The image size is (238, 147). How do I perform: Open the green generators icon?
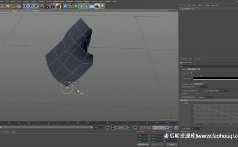click(76, 6)
